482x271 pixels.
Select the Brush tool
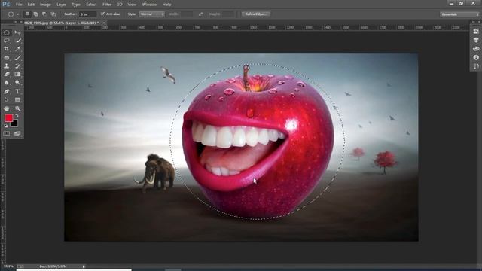[17, 57]
